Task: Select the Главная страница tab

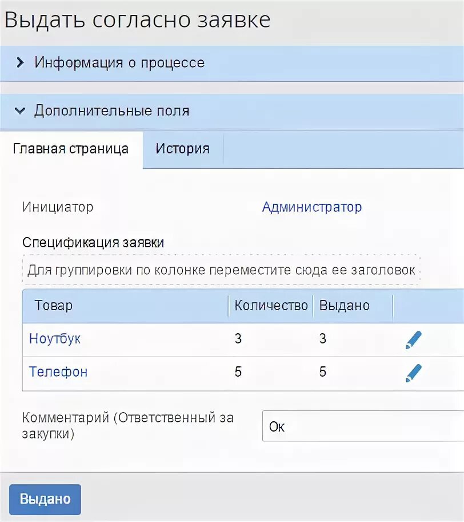Action: coord(71,149)
